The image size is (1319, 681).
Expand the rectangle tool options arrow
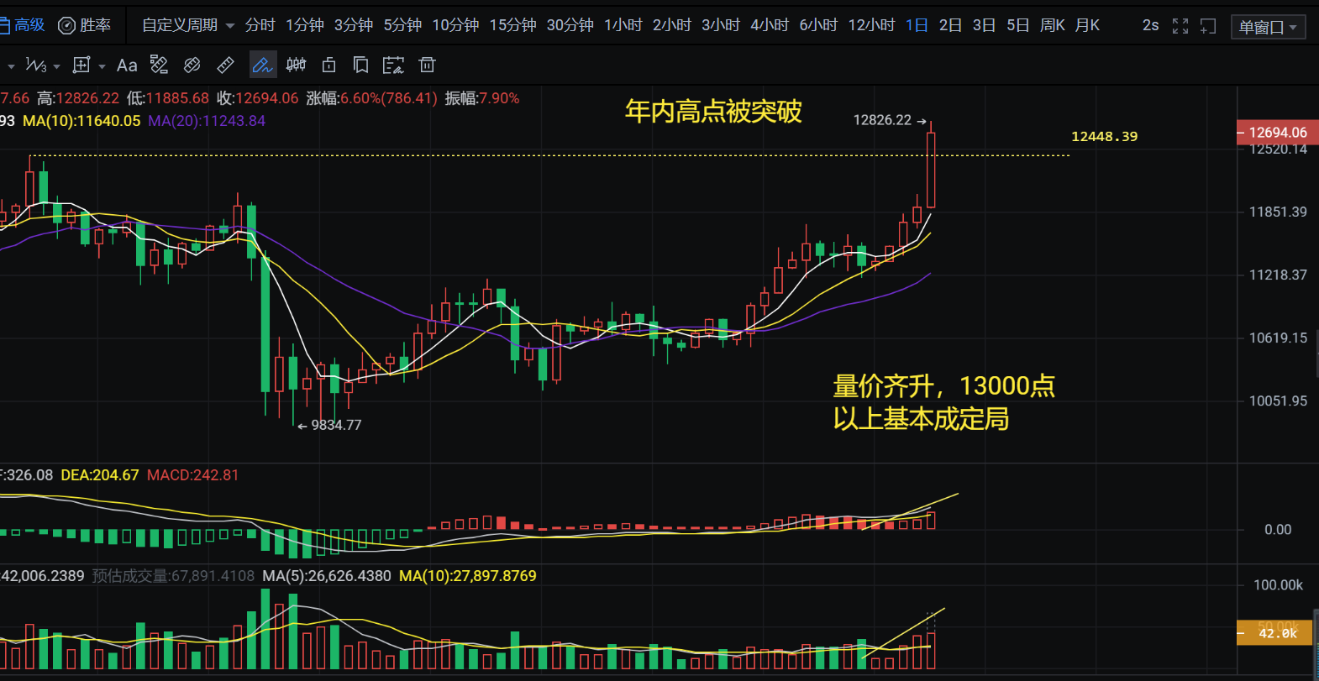pyautogui.click(x=102, y=65)
